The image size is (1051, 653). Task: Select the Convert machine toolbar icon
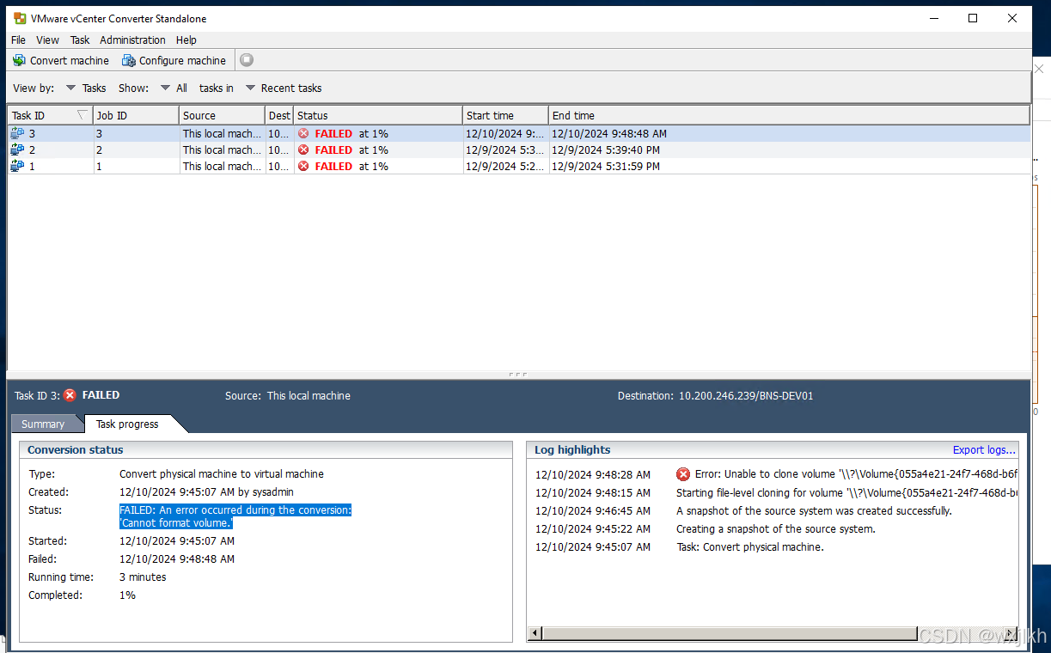[18, 60]
